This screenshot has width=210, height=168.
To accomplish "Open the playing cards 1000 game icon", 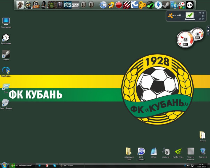I will tap(182, 5).
